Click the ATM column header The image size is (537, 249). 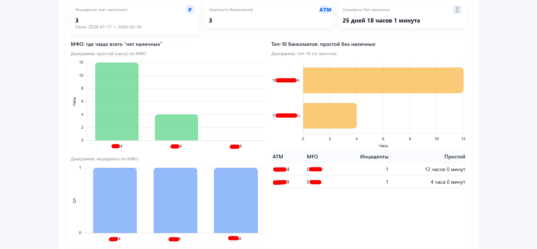coord(278,157)
